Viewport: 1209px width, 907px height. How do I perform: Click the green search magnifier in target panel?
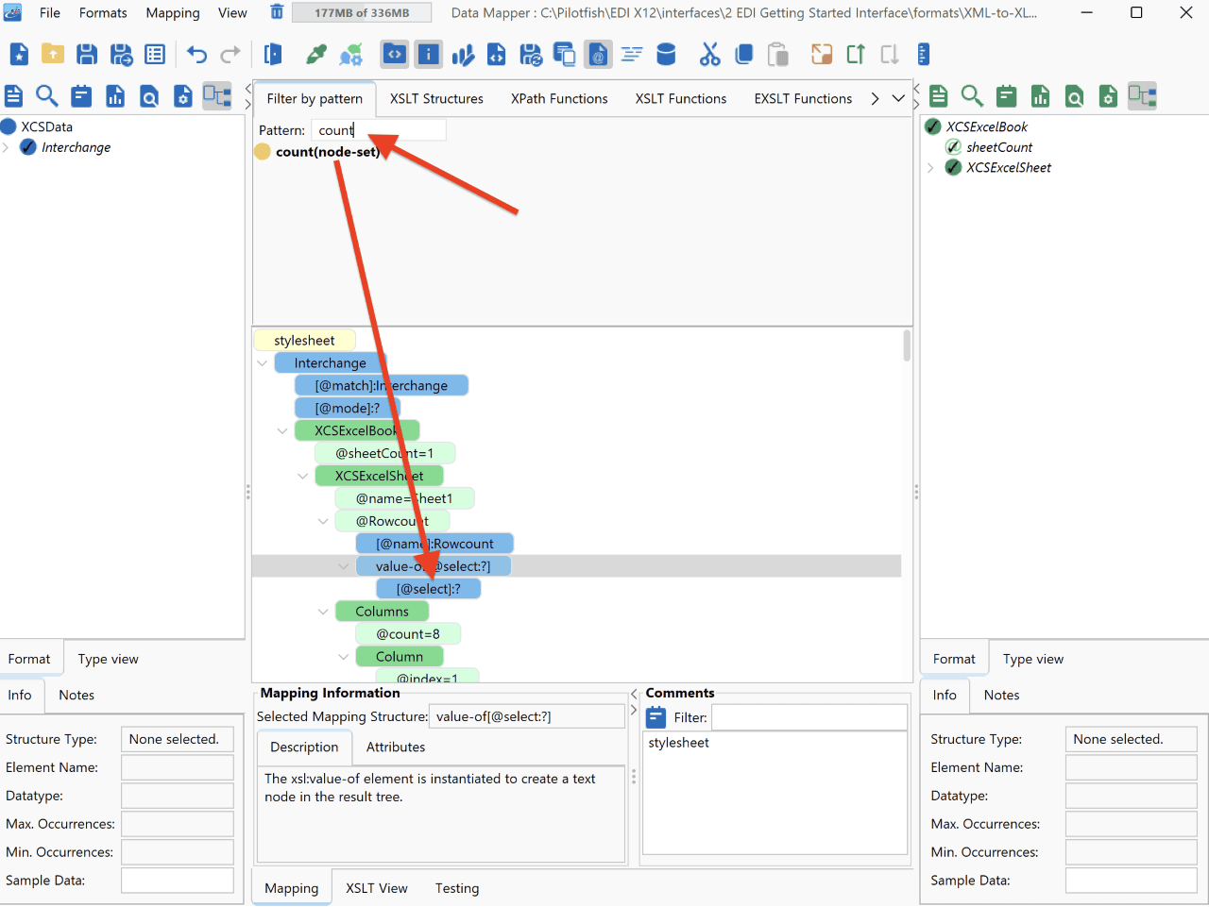pos(972,95)
